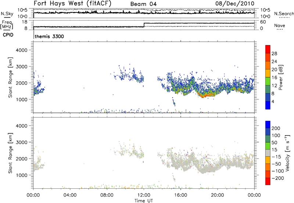This screenshot has height=203, width=294.
Task: Click the '16:00' time tick label
Action: [180, 195]
